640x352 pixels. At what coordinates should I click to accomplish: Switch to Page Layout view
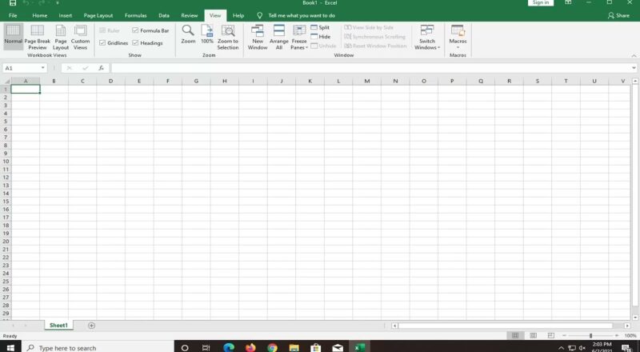(x=61, y=37)
